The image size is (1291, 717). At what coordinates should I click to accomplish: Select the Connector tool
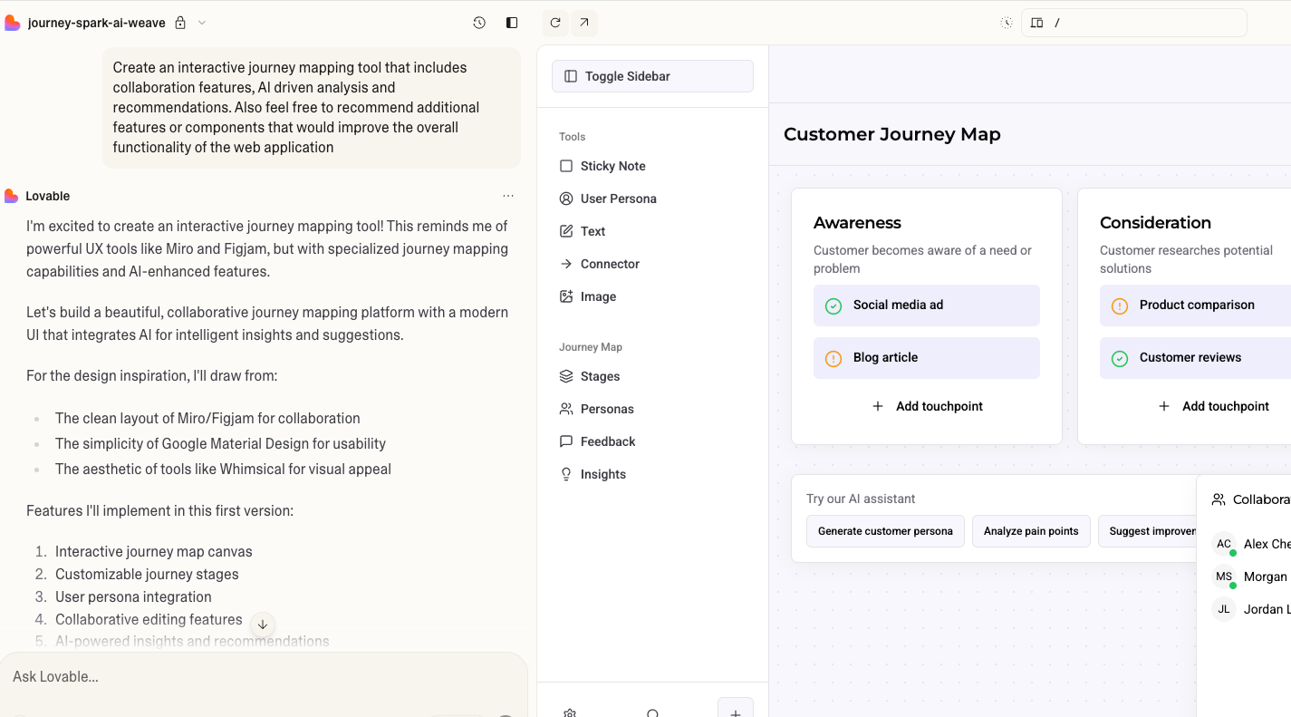652,264
